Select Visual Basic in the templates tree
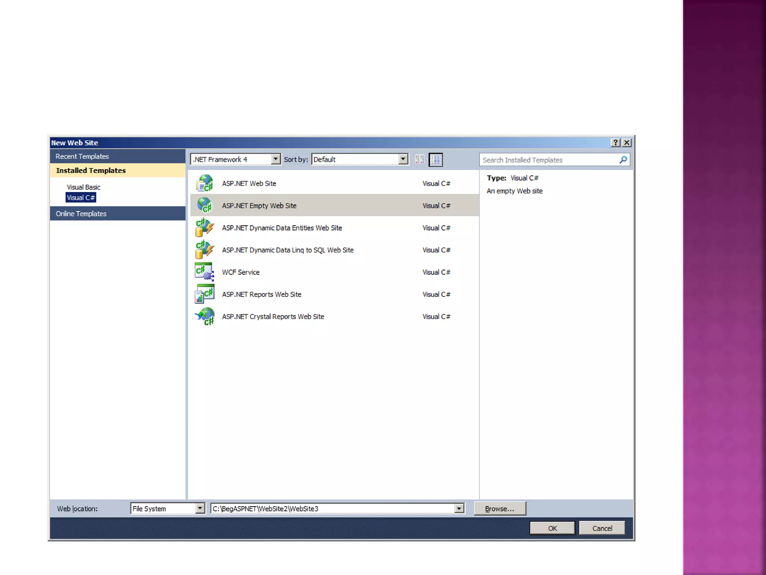766x575 pixels. pos(83,187)
